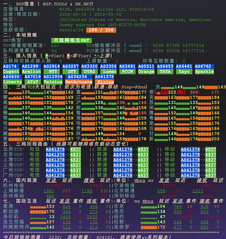Viewport: 226px width, 239px height.
Task: Click the AS6830 Liberty badge
Action: point(12,79)
